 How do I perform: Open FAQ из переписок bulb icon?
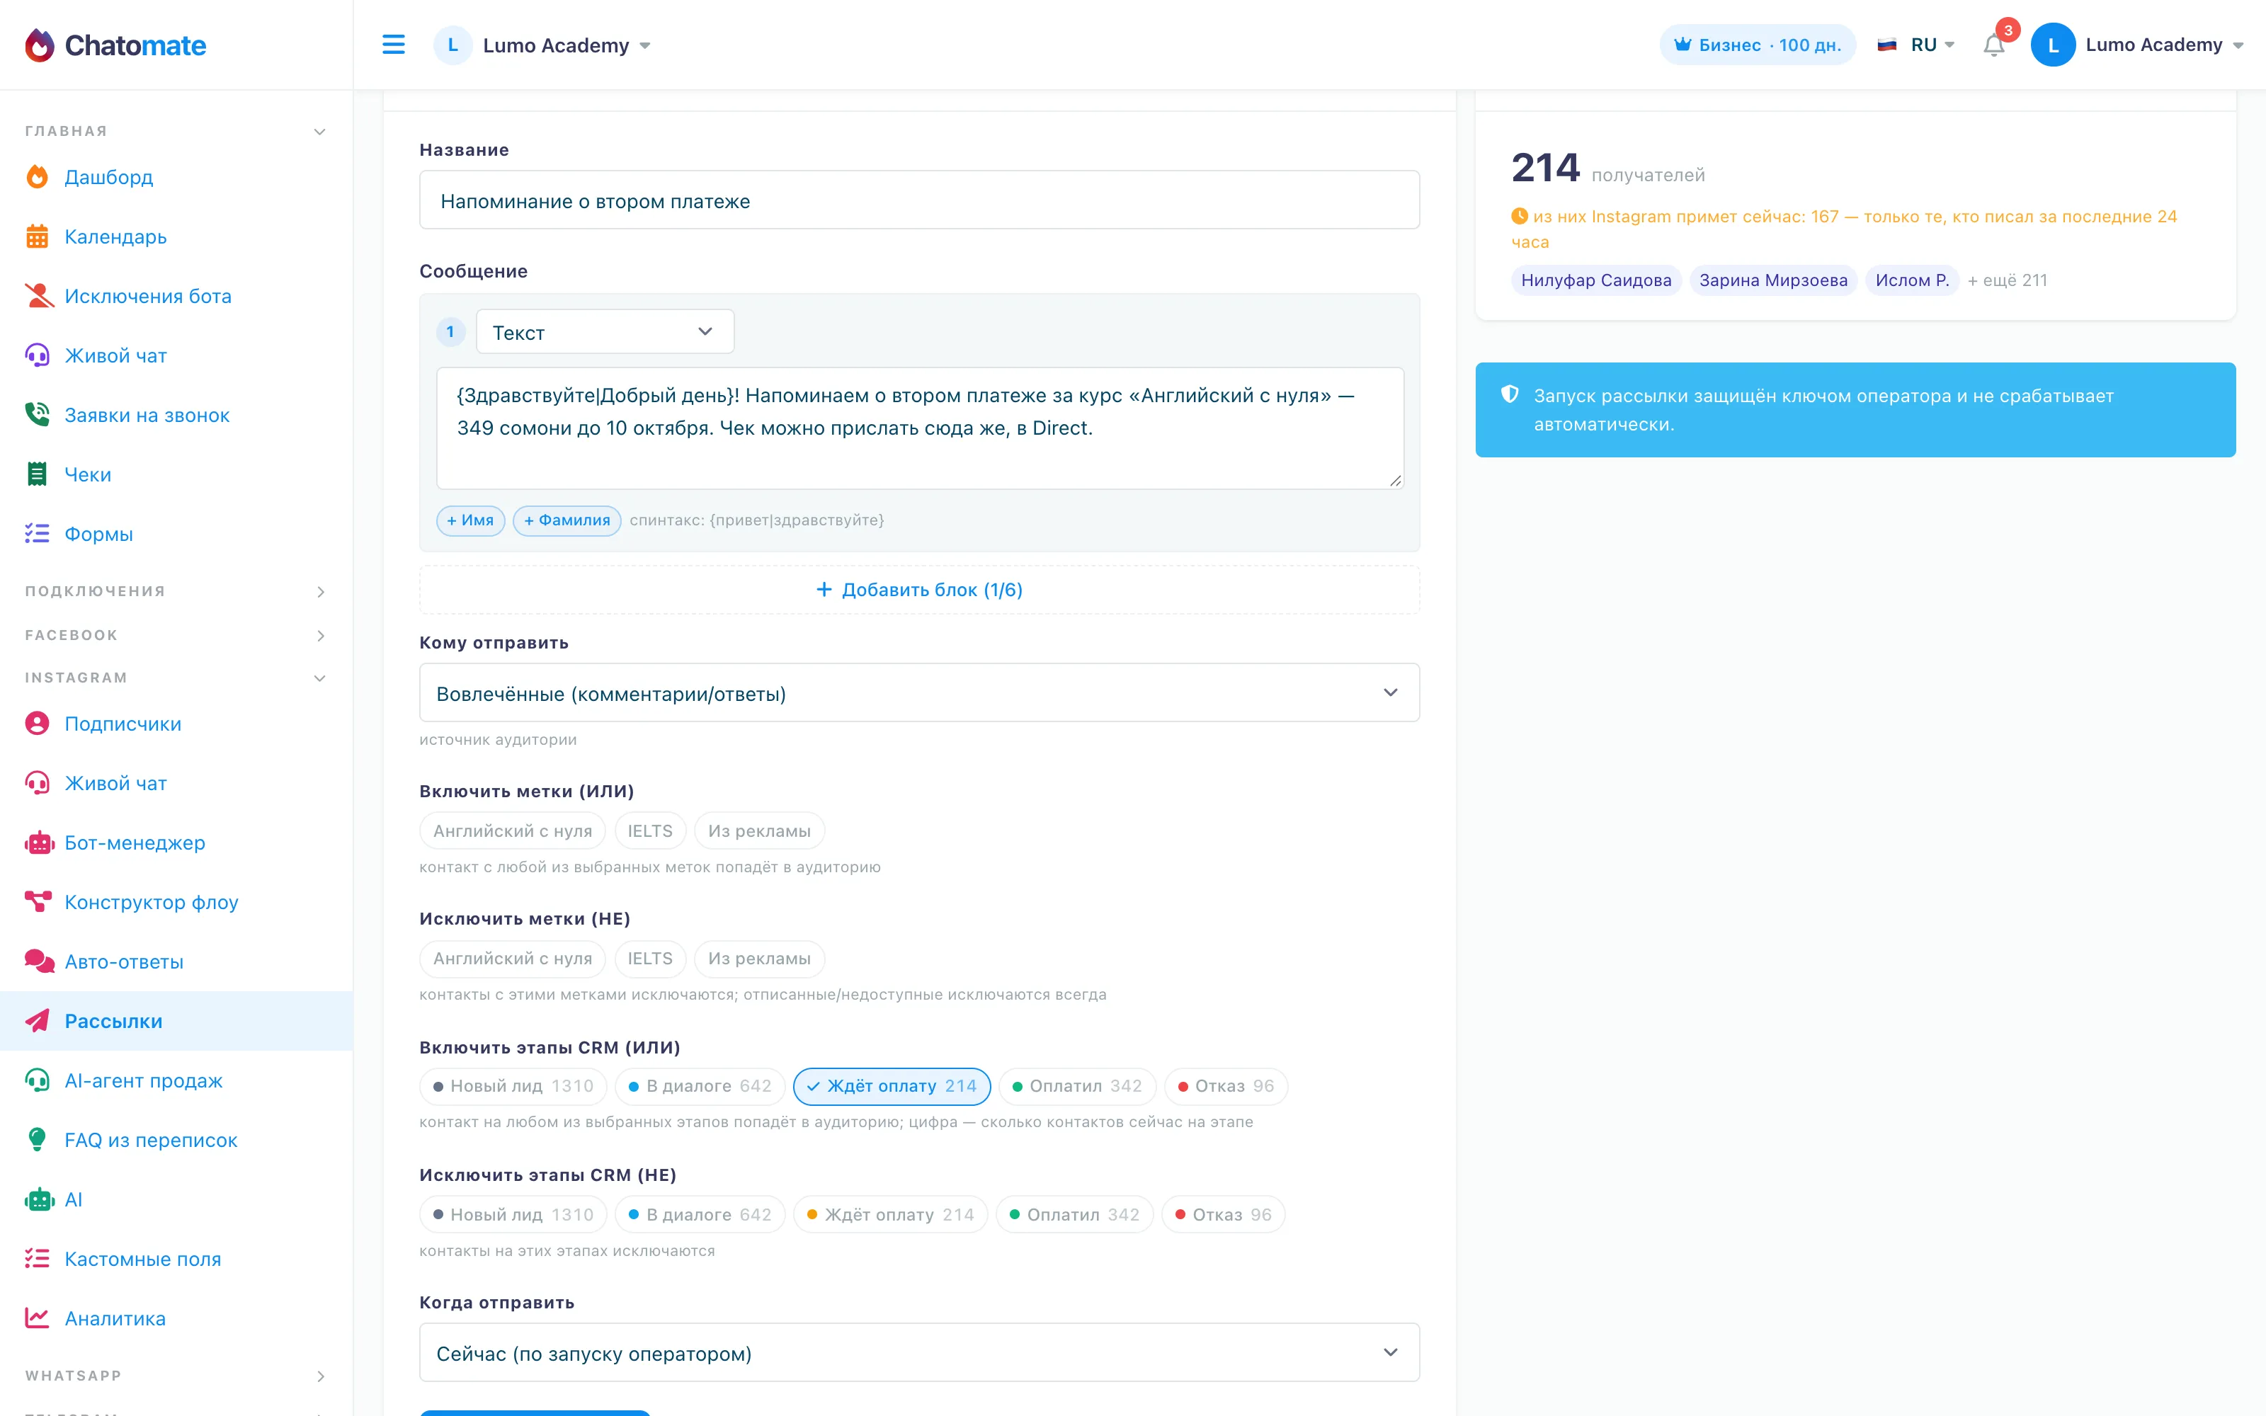[38, 1140]
